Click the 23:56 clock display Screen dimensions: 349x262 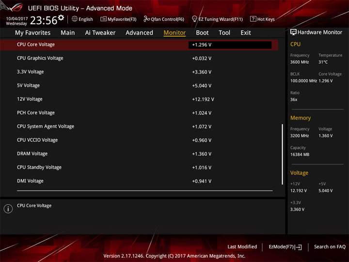(44, 20)
